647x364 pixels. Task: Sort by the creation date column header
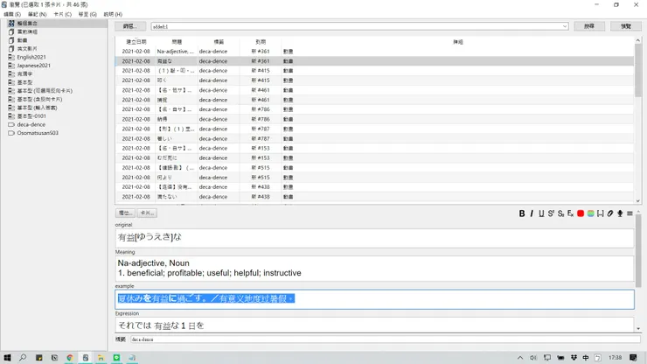[136, 42]
